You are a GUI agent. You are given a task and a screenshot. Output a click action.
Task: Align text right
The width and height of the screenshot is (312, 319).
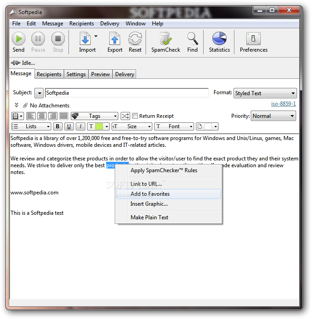click(x=53, y=116)
